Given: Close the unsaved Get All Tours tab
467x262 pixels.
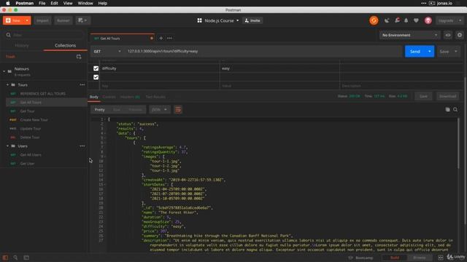Looking at the screenshot, I should pyautogui.click(x=152, y=39).
